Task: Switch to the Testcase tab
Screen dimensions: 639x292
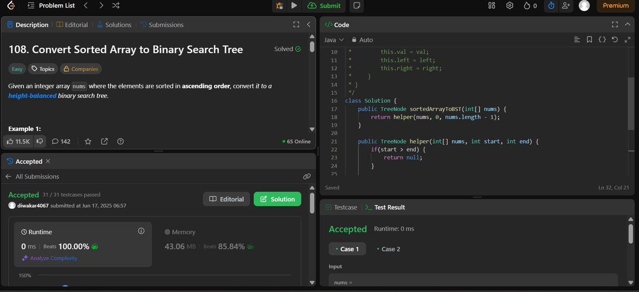Action: [x=341, y=207]
